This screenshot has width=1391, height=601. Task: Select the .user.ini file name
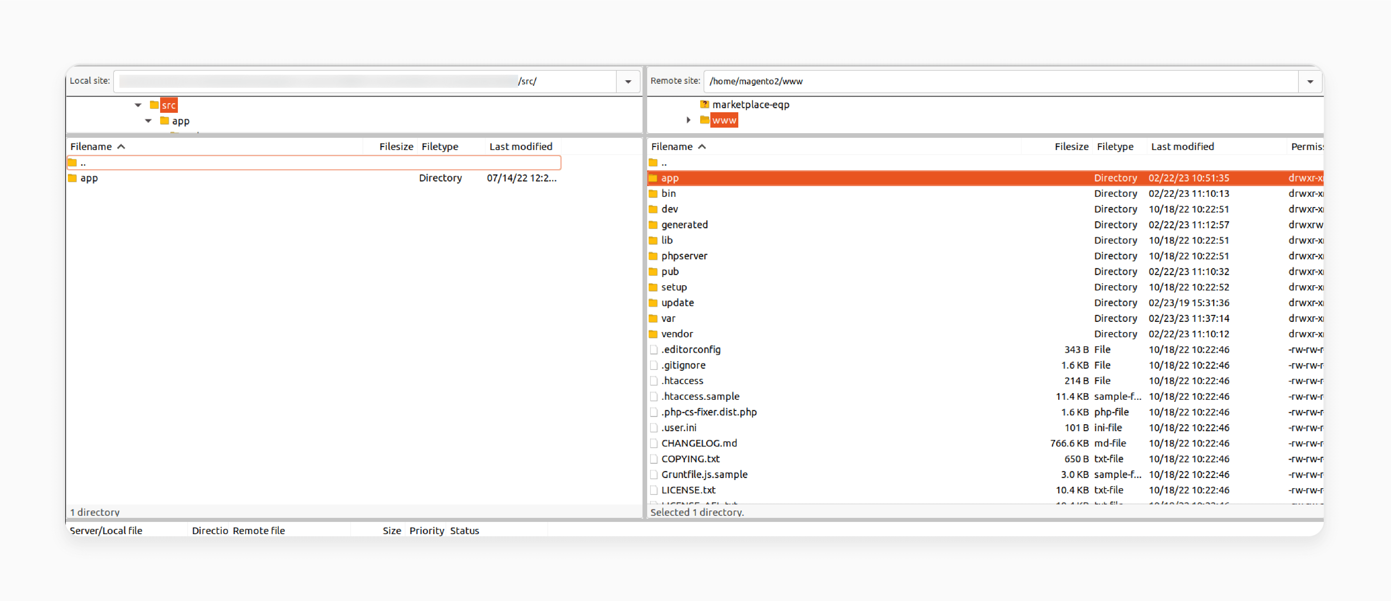[679, 428]
